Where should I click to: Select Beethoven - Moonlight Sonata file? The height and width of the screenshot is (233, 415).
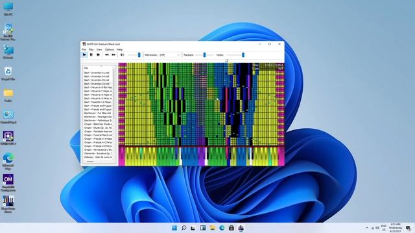pos(98,116)
